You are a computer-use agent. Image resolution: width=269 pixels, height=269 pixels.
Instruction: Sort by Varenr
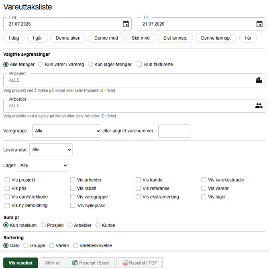pos(52,245)
